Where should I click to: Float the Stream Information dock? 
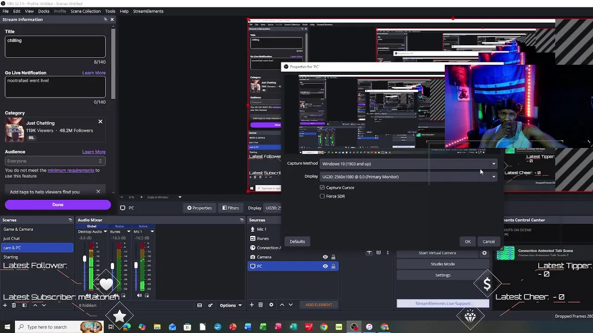point(105,19)
